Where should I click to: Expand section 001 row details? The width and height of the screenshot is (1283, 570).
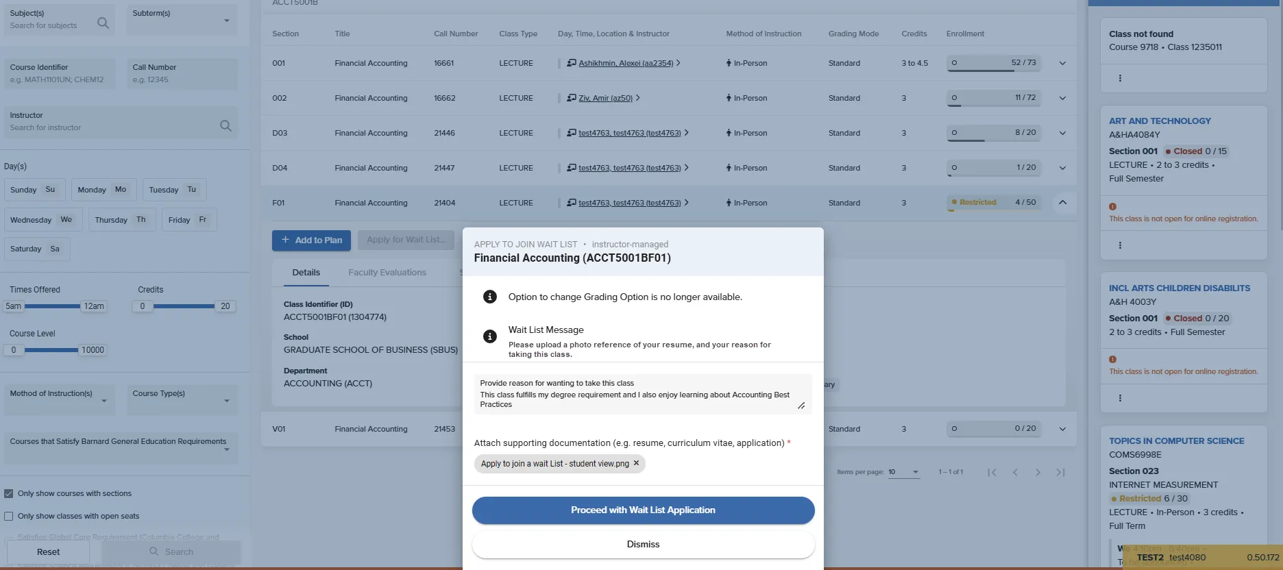pos(1062,63)
